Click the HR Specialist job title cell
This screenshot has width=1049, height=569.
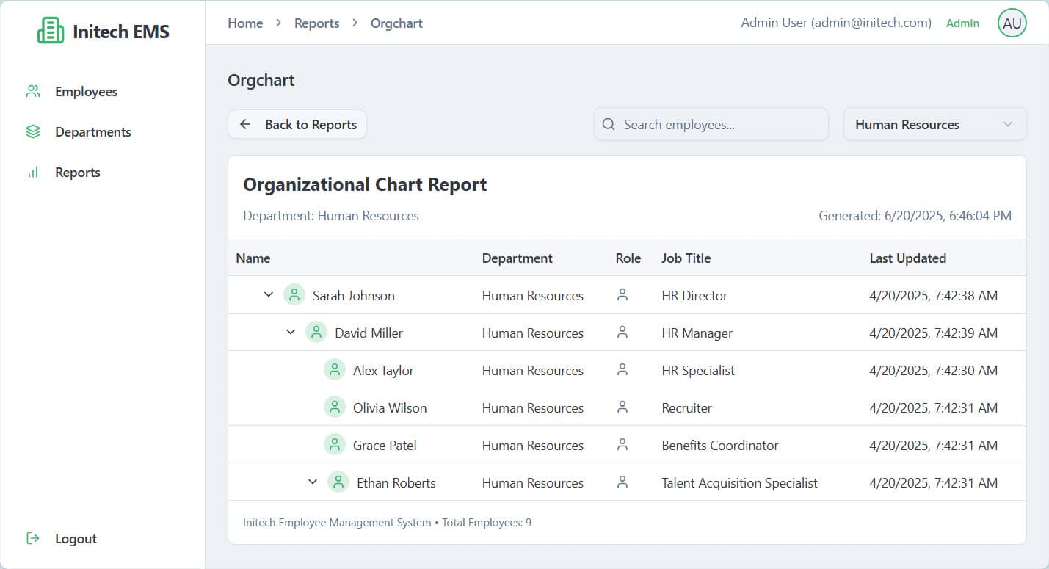click(x=698, y=371)
